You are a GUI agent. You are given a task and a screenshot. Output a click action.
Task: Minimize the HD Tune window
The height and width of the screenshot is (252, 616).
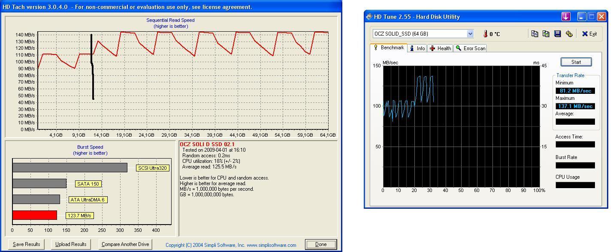tap(582, 17)
